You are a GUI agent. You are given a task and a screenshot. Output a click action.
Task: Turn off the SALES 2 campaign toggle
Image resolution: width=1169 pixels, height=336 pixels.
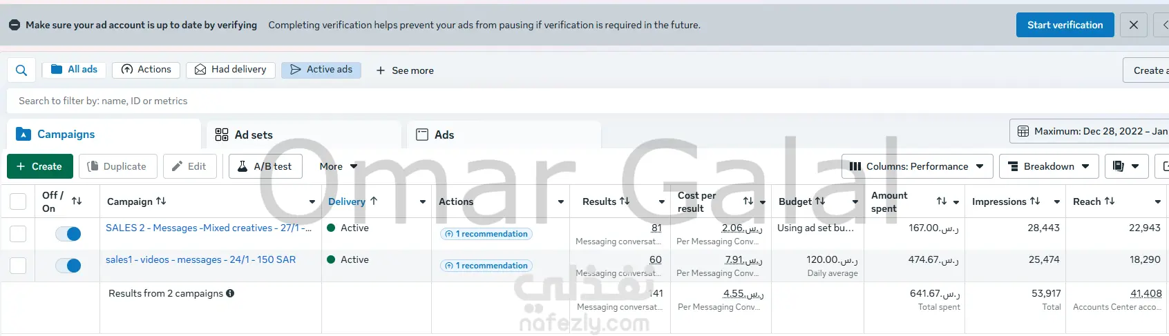point(68,234)
